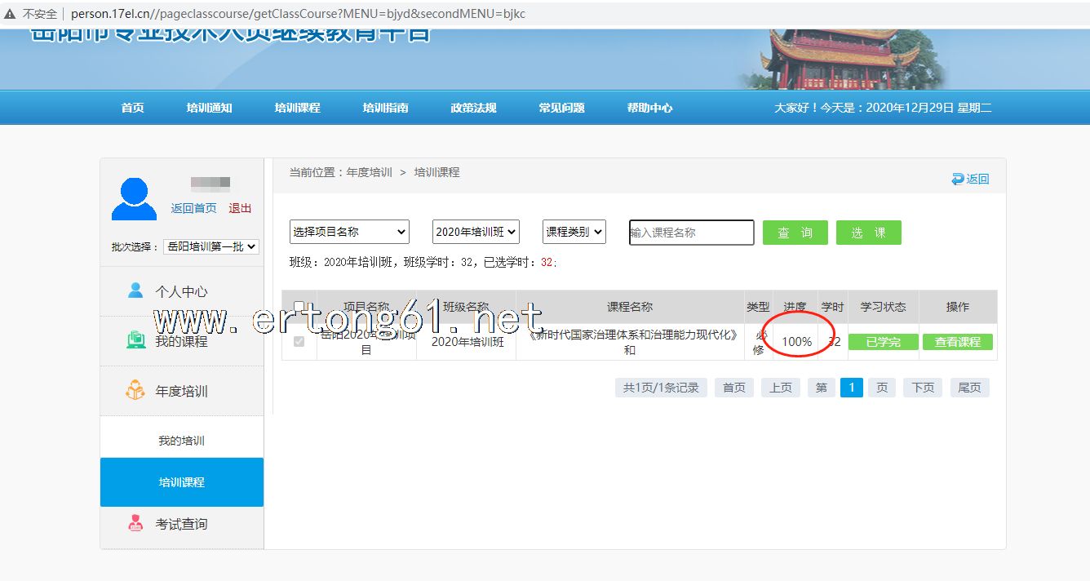The image size is (1090, 581).
Task: Click the 年度培训 sidebar icon
Action: pyautogui.click(x=135, y=391)
